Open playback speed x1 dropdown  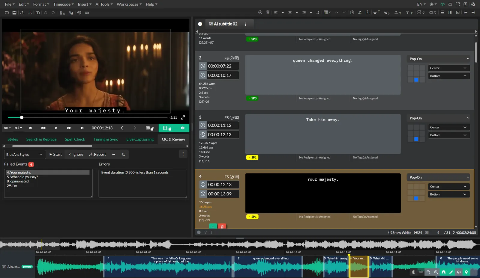pos(18,128)
